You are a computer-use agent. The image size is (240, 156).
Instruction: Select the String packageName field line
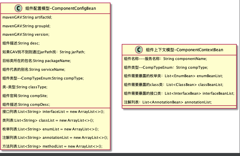pyautogui.click(x=37, y=61)
